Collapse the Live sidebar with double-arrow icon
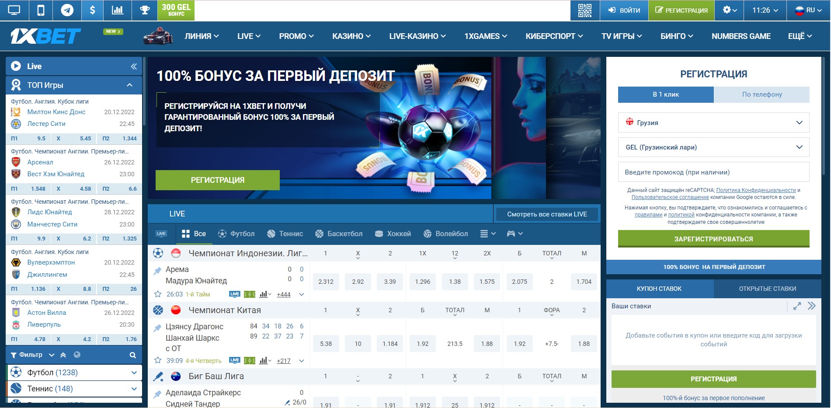 coord(134,66)
